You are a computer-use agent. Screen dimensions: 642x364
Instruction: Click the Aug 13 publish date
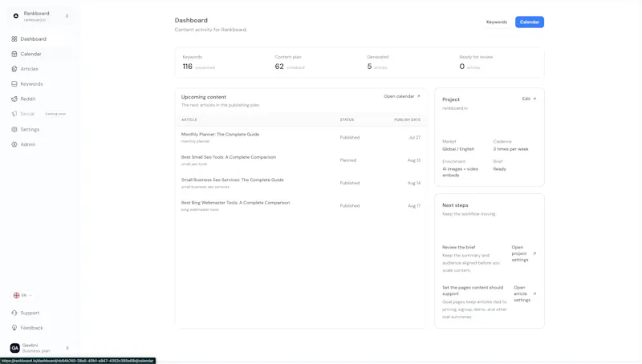[414, 160]
